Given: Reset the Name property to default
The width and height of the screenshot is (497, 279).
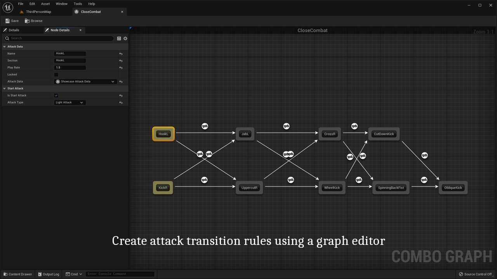Looking at the screenshot, I should [x=121, y=54].
